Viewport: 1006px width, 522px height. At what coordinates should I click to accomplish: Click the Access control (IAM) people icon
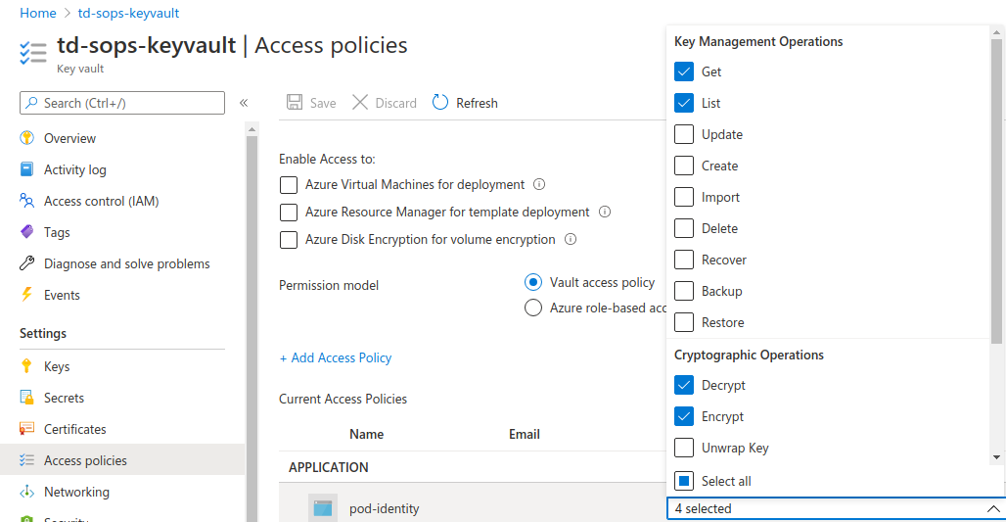click(27, 201)
